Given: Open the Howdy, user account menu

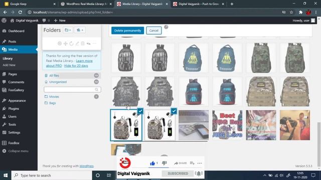Looking at the screenshot, I should click(x=303, y=20).
